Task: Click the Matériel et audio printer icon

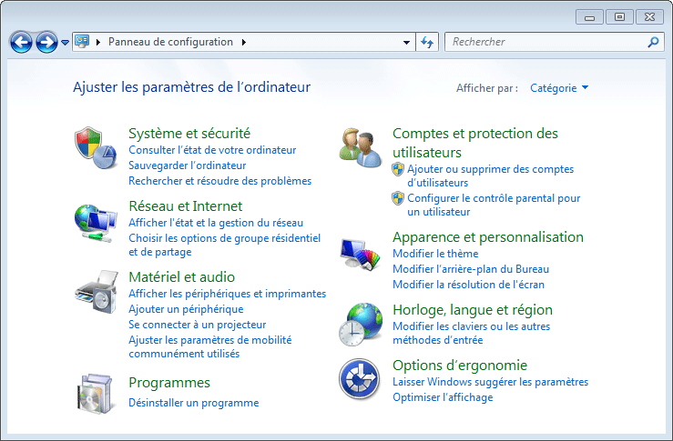Action: (x=97, y=292)
